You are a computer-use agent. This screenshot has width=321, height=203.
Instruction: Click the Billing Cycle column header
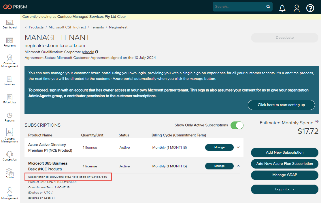[179, 135]
